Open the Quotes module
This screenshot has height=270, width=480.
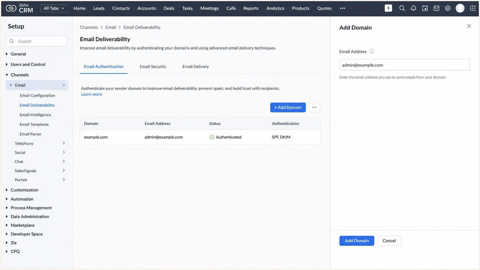coord(324,8)
